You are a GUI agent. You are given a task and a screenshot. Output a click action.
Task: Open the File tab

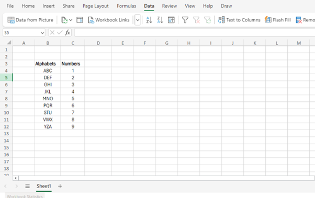tap(10, 6)
